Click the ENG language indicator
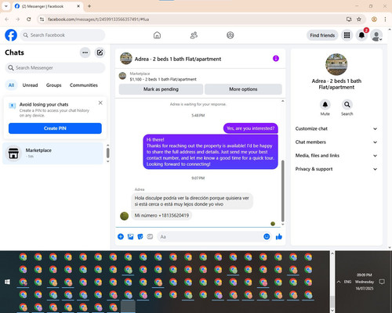The height and width of the screenshot is (313, 392). point(347,282)
